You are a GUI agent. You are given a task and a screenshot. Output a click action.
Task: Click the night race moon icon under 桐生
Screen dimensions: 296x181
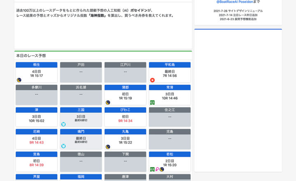[x=19, y=80]
